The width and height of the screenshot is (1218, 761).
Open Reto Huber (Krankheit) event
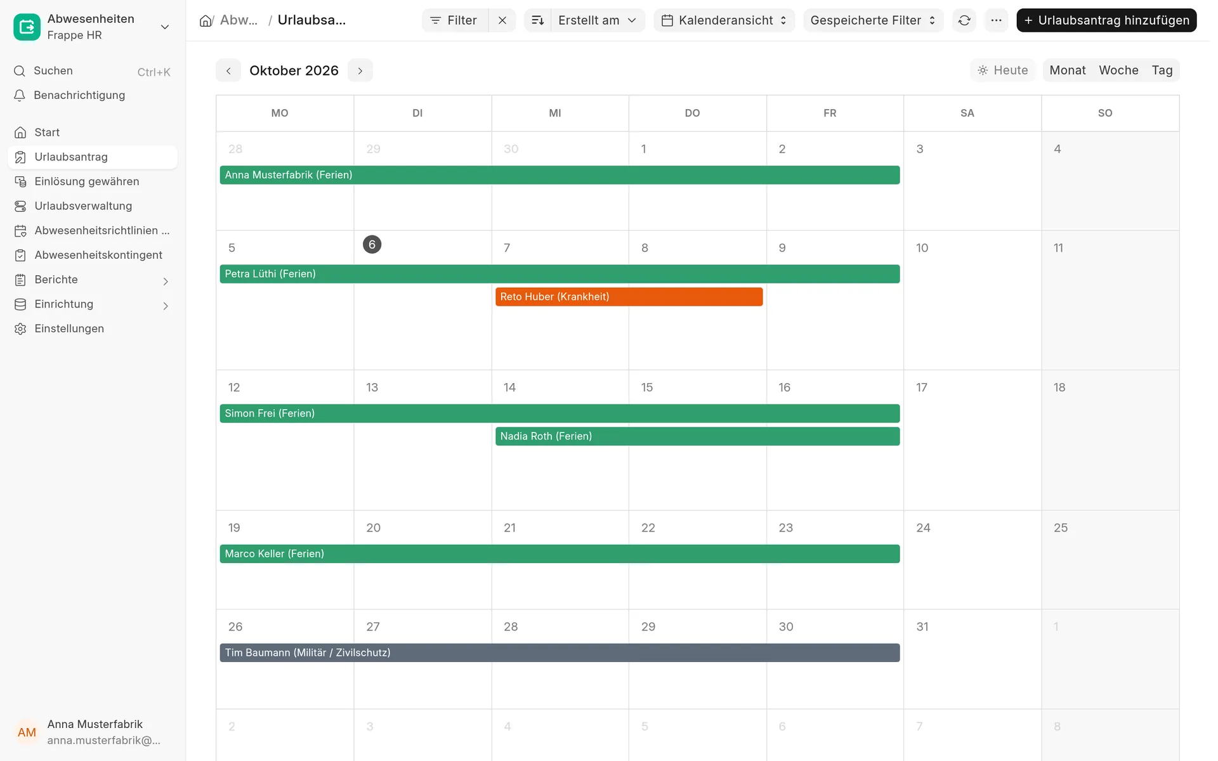click(x=629, y=297)
